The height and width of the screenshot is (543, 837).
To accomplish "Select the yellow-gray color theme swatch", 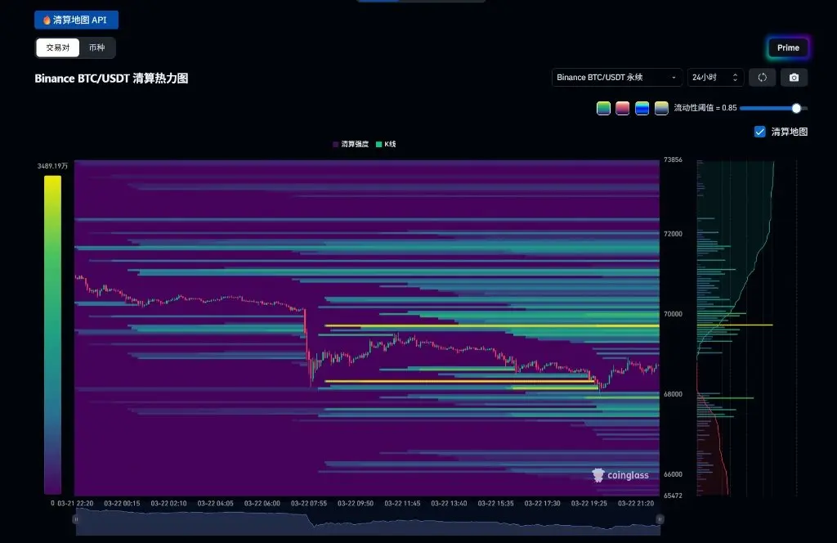I will pyautogui.click(x=661, y=108).
